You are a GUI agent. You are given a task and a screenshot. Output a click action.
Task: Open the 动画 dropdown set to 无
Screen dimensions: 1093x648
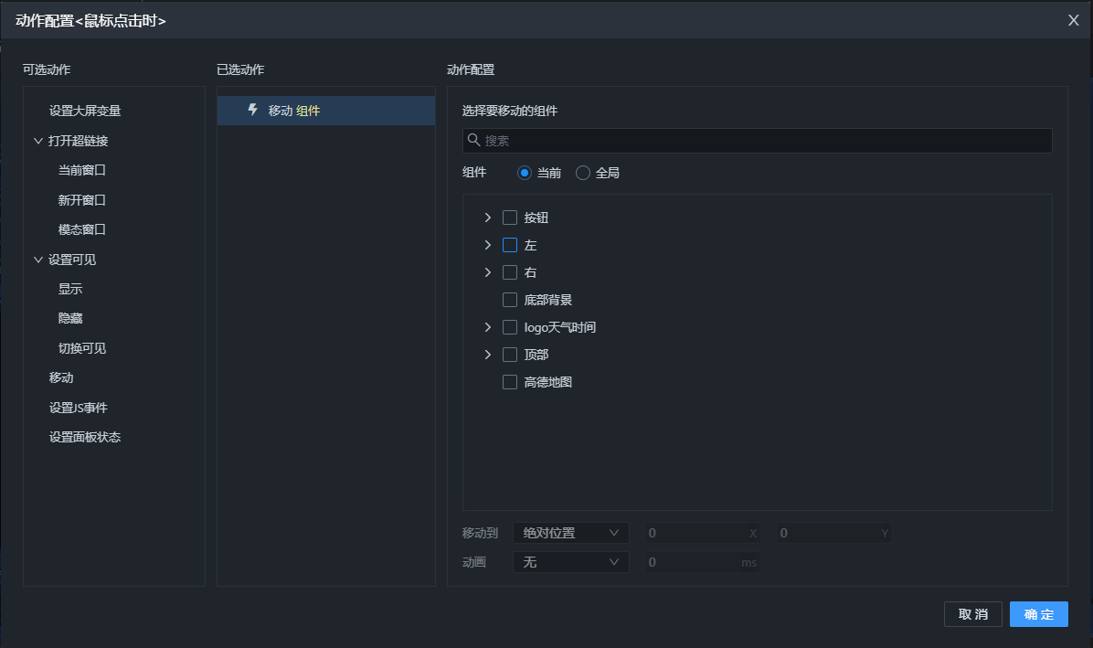coord(570,562)
